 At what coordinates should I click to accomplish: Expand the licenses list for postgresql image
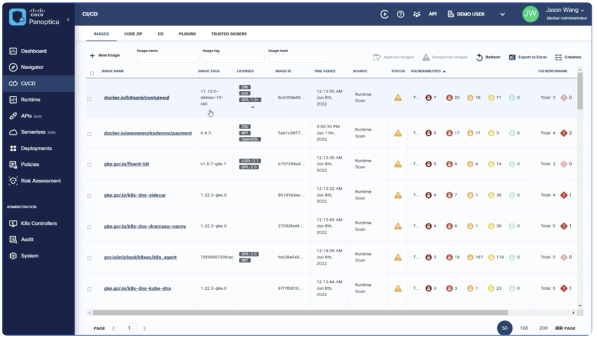253,107
